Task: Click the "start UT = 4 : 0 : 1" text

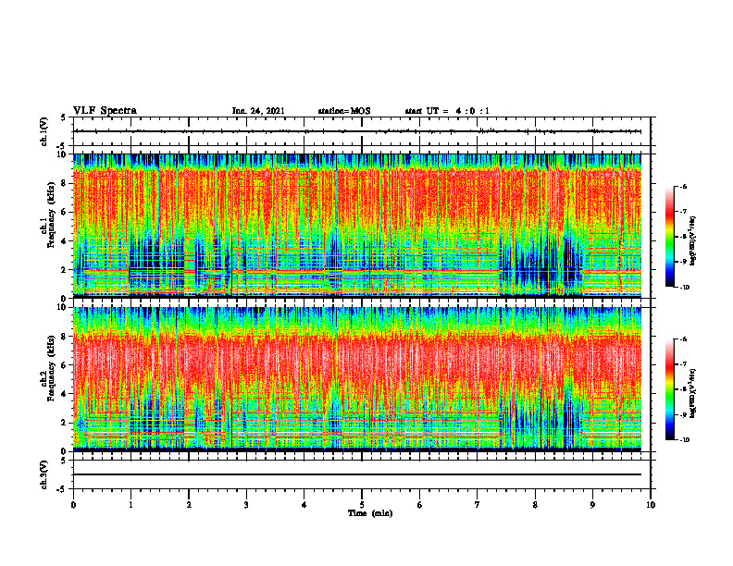Action: point(447,111)
